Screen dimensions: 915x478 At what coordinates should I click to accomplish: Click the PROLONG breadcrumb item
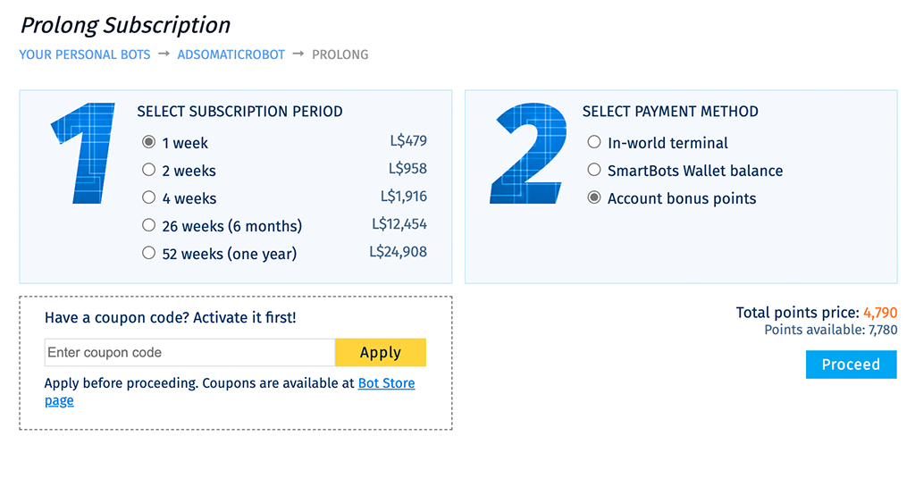tap(340, 55)
